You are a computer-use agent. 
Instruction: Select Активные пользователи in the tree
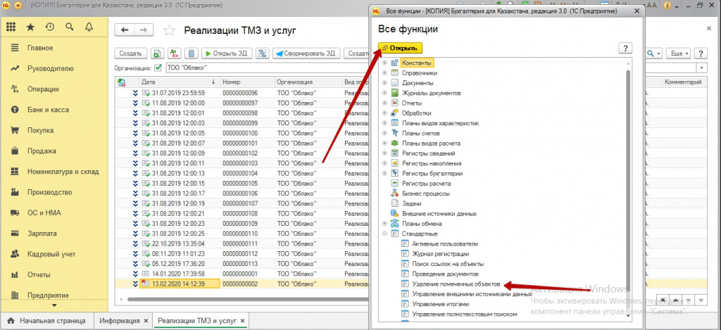[x=445, y=243]
